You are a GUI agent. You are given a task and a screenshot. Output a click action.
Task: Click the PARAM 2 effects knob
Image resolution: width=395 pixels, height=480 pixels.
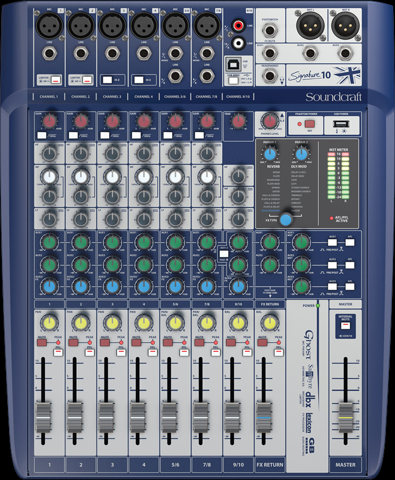pyautogui.click(x=301, y=154)
